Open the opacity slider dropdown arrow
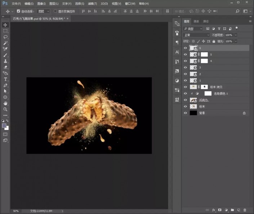This screenshot has height=214, width=254. tap(236, 35)
